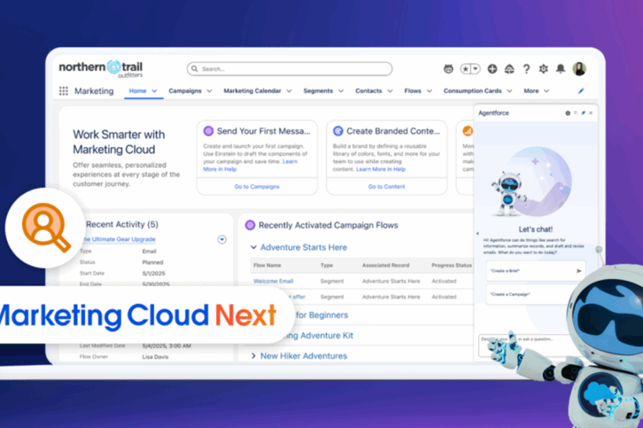Viewport: 643px width, 428px height.
Task: Click the 5/1/2025 start date value
Action: point(153,273)
